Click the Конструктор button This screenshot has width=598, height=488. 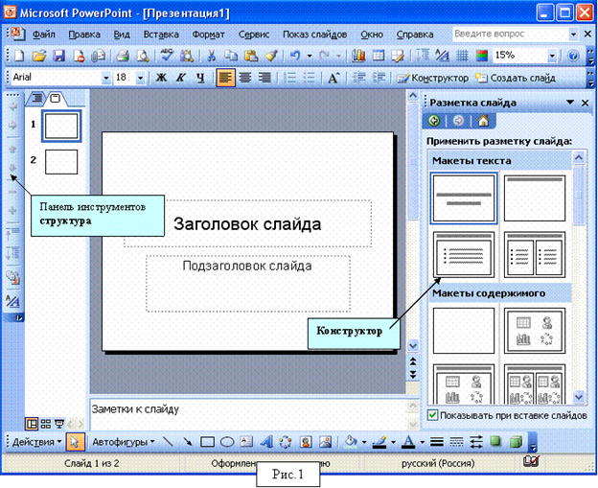(433, 78)
